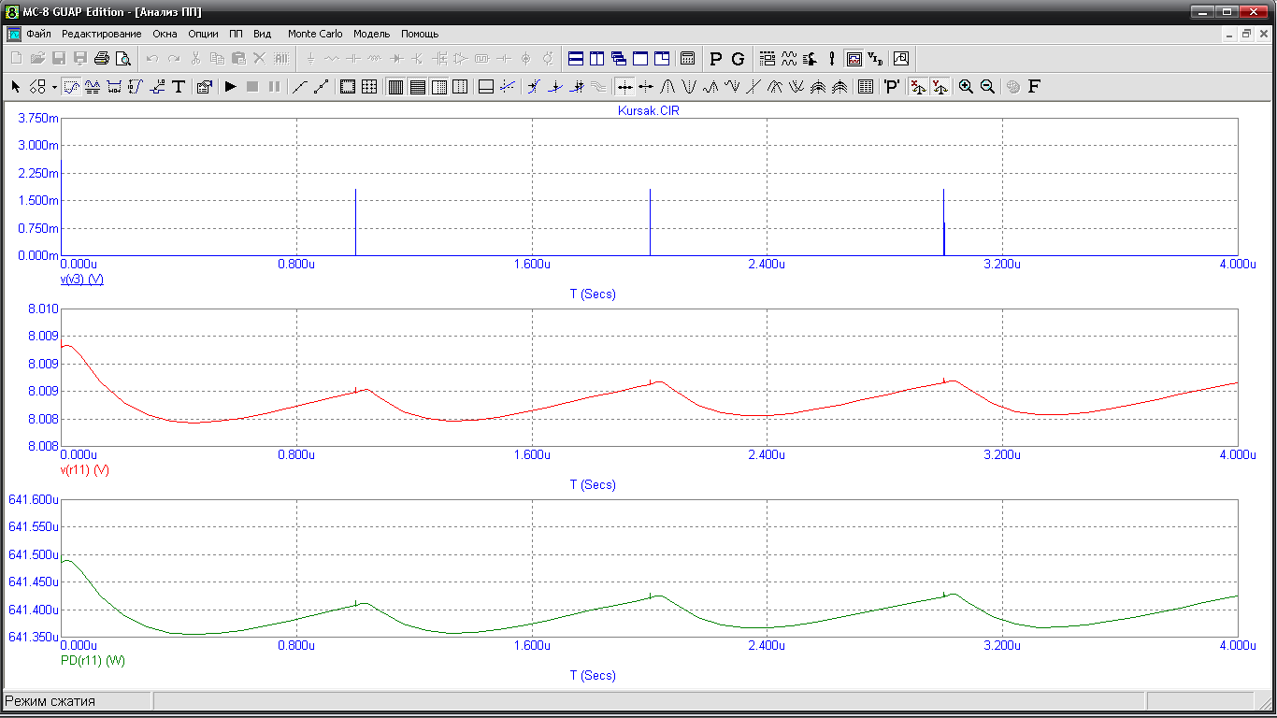Open the ПП menu
The image size is (1277, 718).
click(236, 34)
